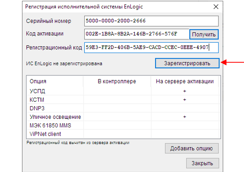Click the status text ИС EnLogic не зарегистрирована
244x172 pixels.
tap(64, 63)
